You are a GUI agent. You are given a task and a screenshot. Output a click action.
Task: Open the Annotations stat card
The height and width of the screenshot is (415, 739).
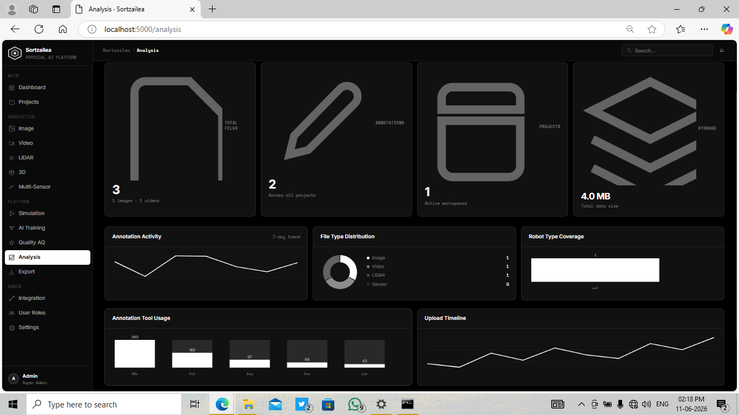click(336, 139)
